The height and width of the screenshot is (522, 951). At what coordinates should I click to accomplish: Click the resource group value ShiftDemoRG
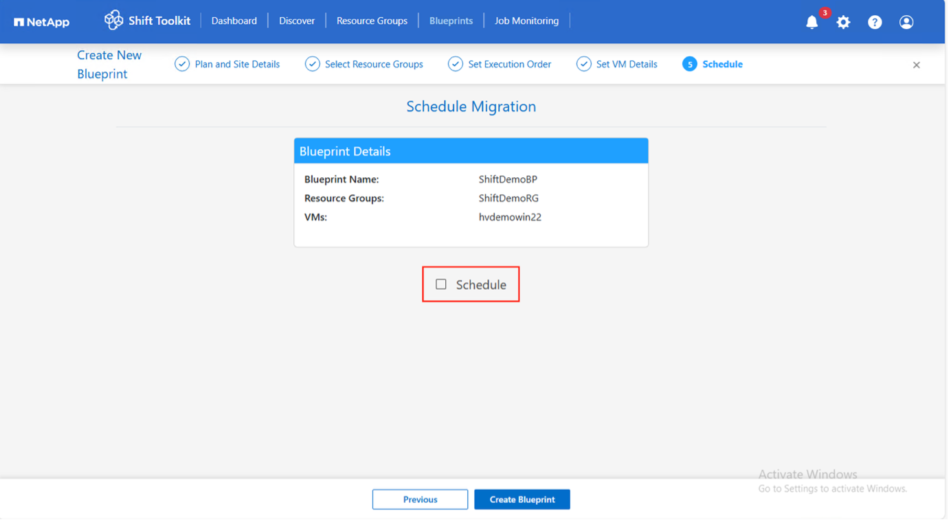508,198
